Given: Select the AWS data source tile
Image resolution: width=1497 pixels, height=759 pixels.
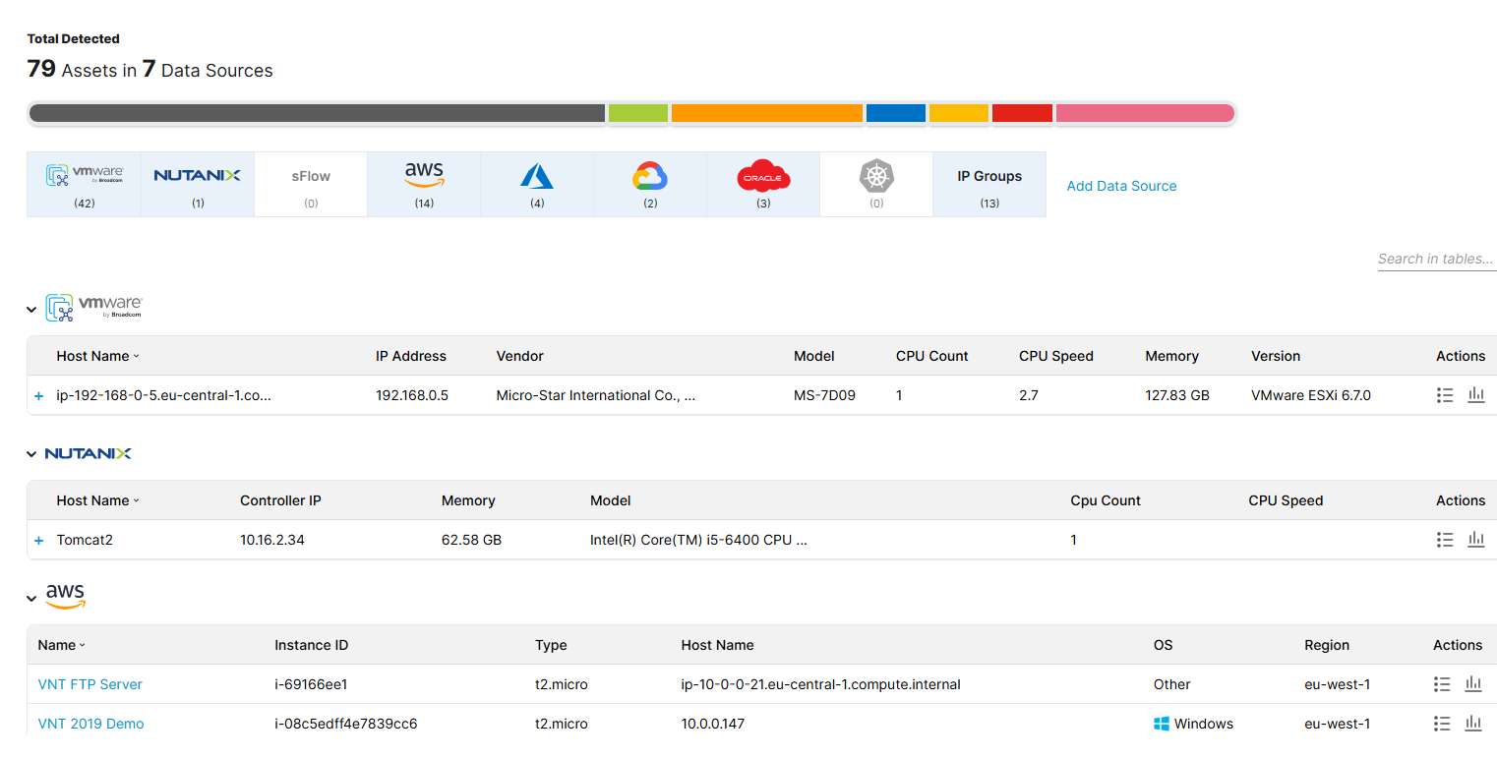Looking at the screenshot, I should tap(424, 184).
